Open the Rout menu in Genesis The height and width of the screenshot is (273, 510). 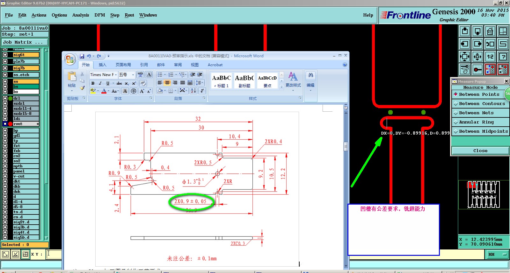129,15
